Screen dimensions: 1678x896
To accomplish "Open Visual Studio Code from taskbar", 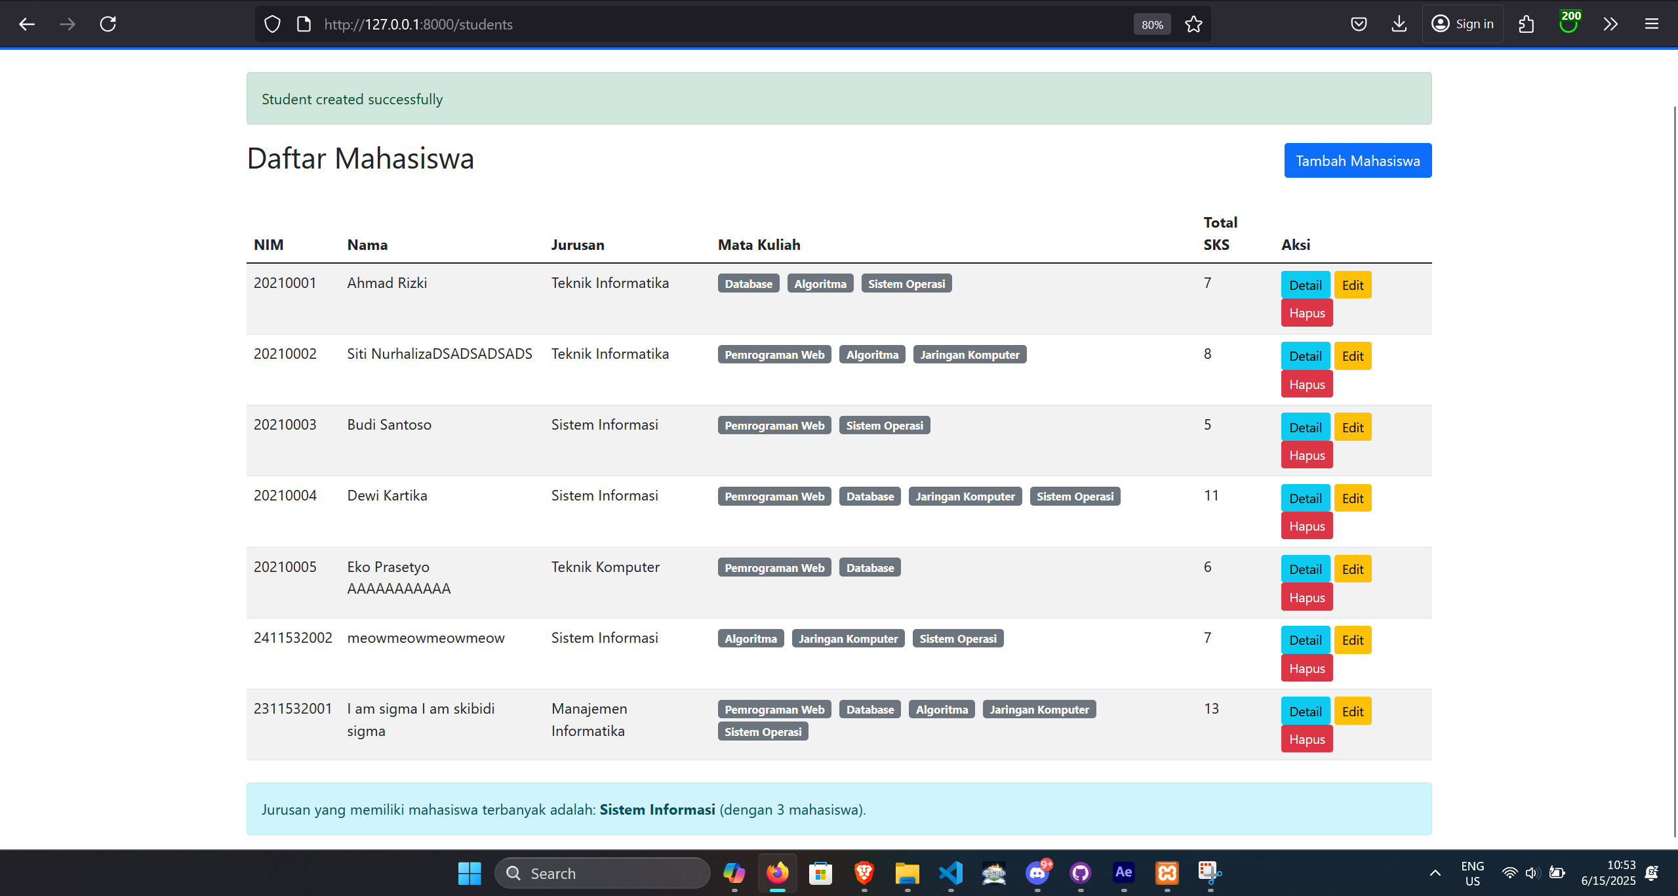I will pos(950,872).
